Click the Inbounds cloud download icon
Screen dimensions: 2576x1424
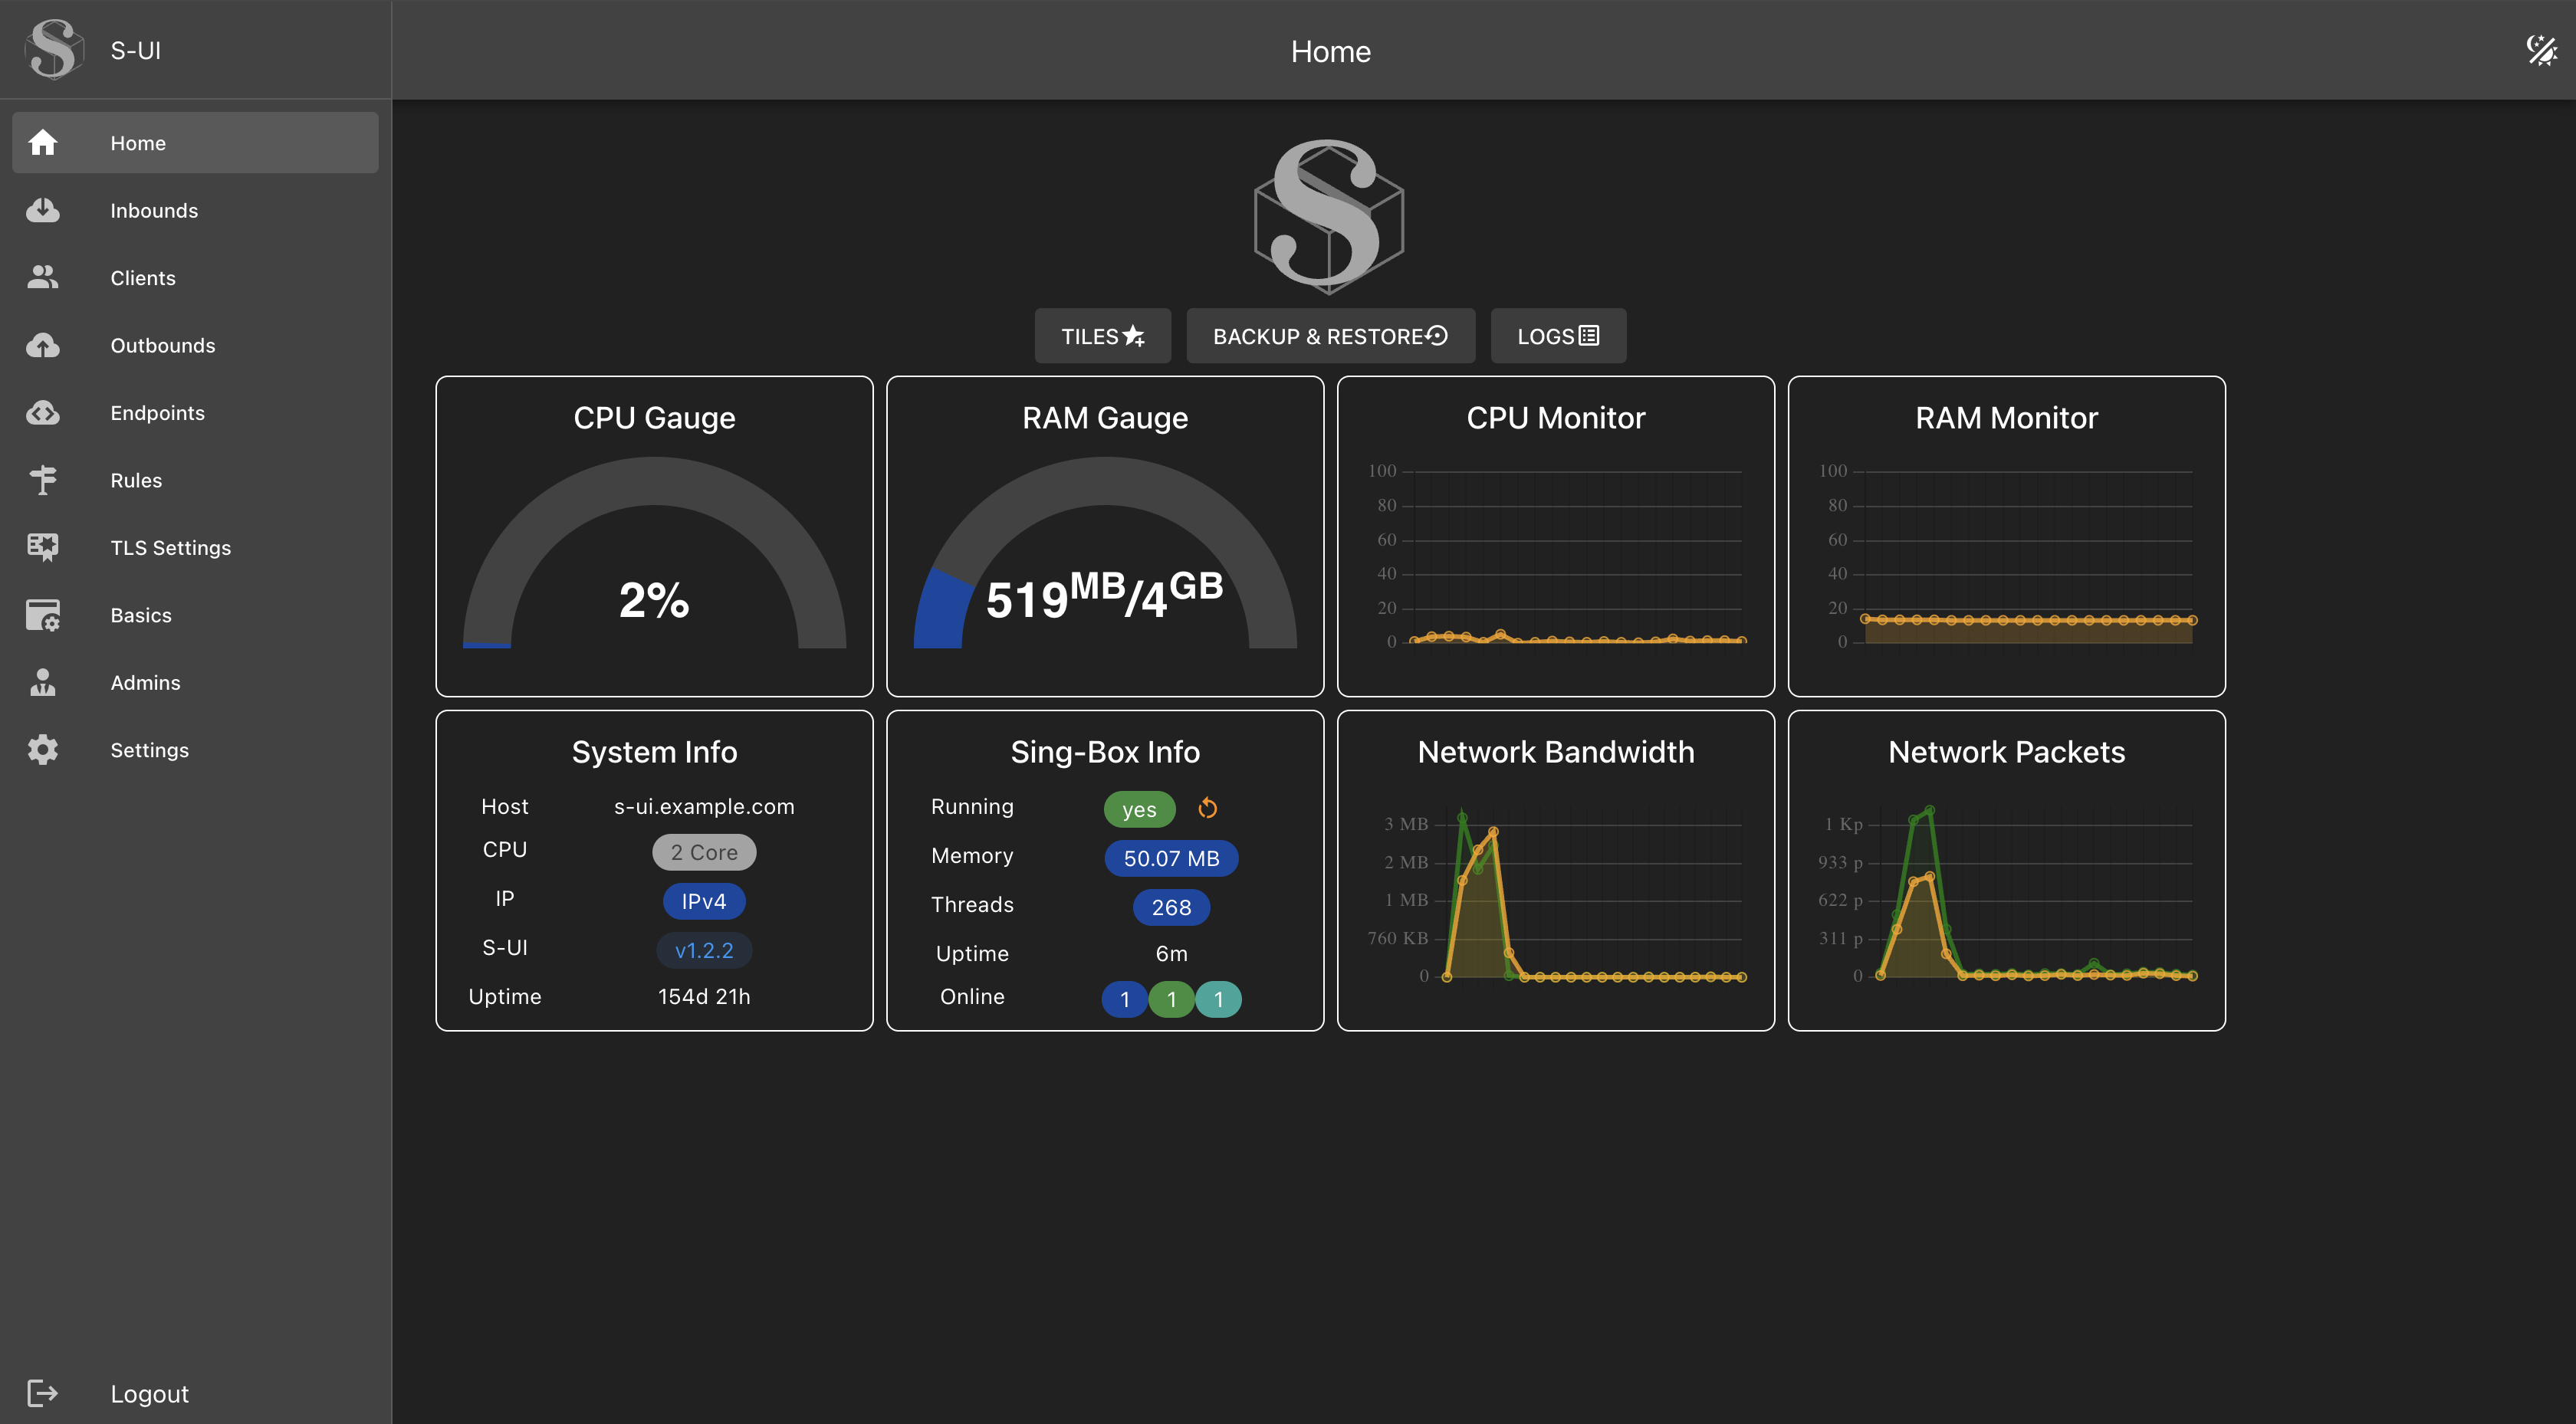(x=43, y=210)
